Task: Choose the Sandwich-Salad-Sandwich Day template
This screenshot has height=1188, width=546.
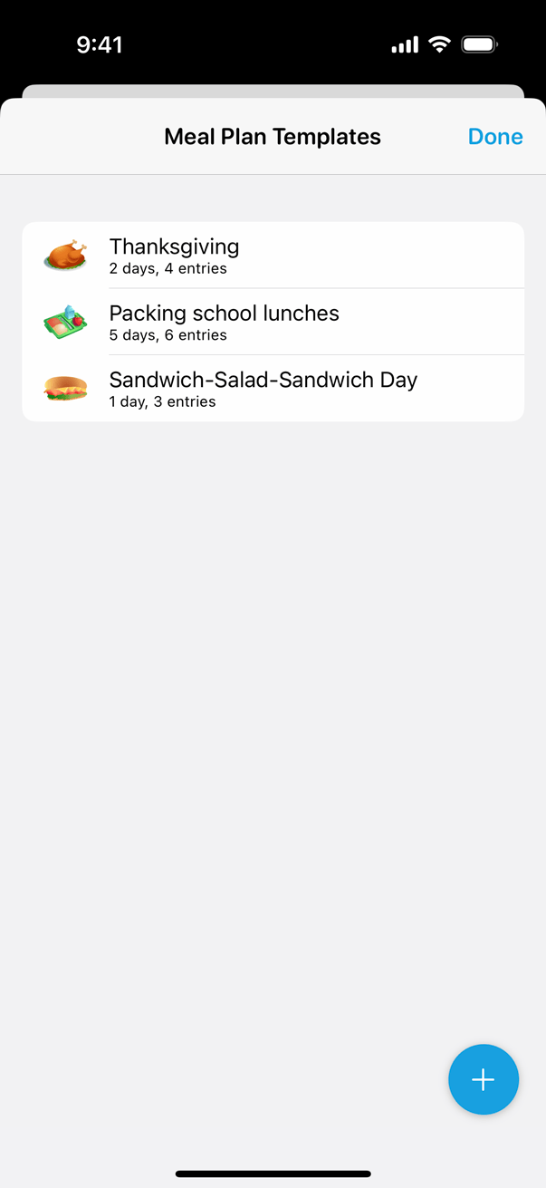Action: coord(263,380)
